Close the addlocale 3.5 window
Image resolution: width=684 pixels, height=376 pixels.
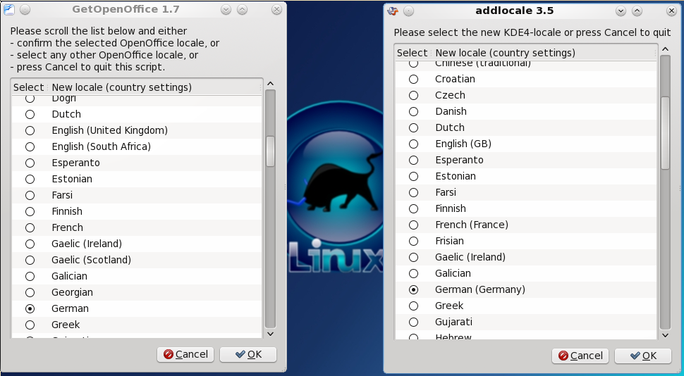point(671,11)
